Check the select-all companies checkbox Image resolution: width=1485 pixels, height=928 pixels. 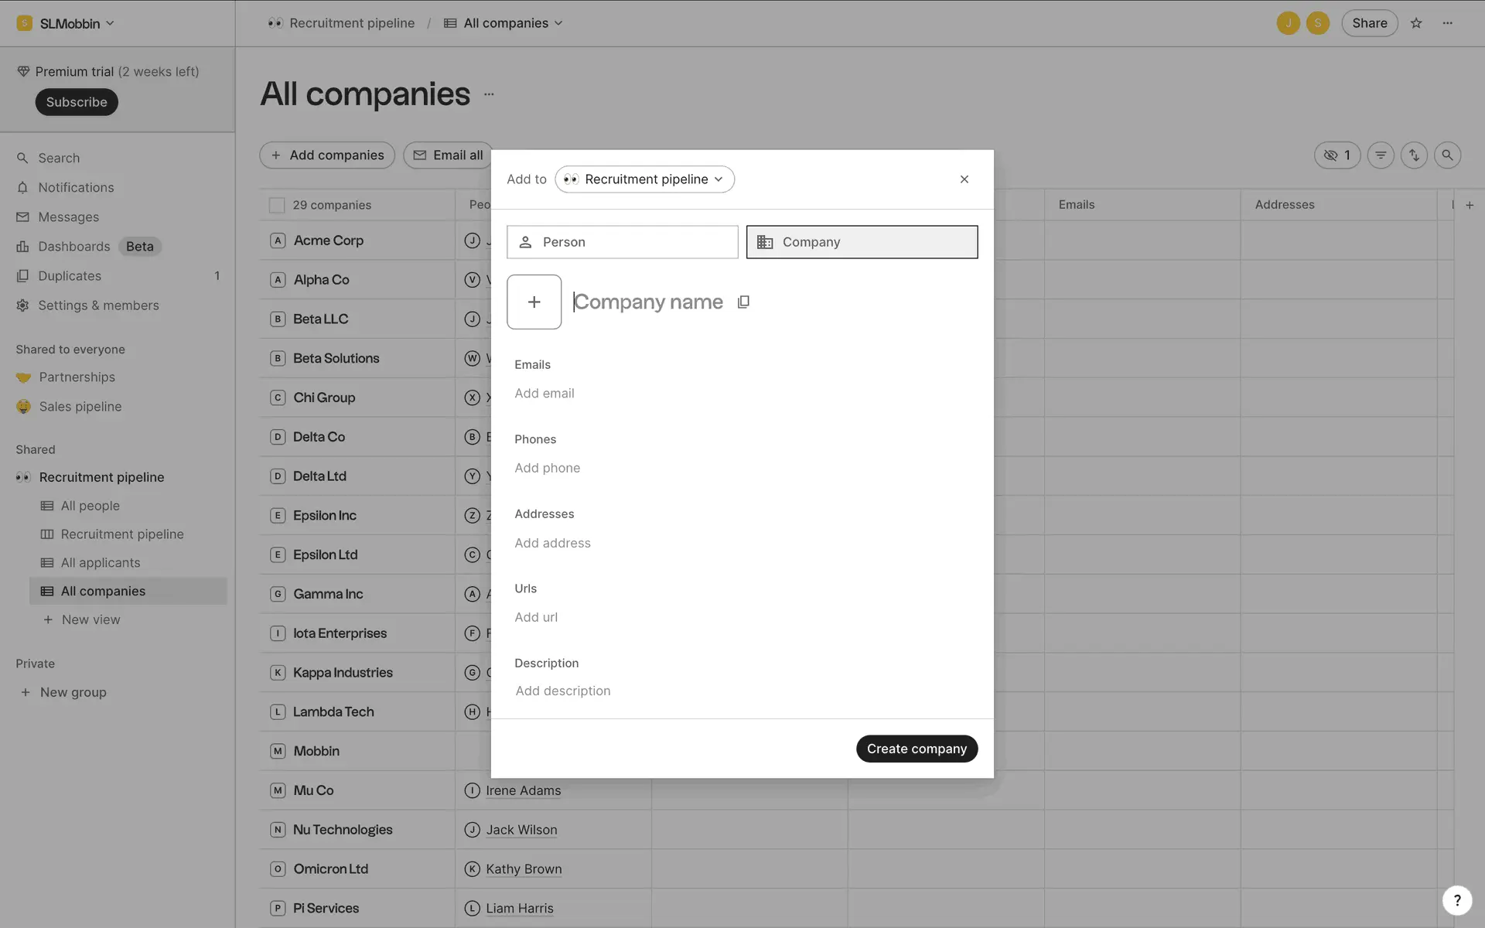(277, 205)
